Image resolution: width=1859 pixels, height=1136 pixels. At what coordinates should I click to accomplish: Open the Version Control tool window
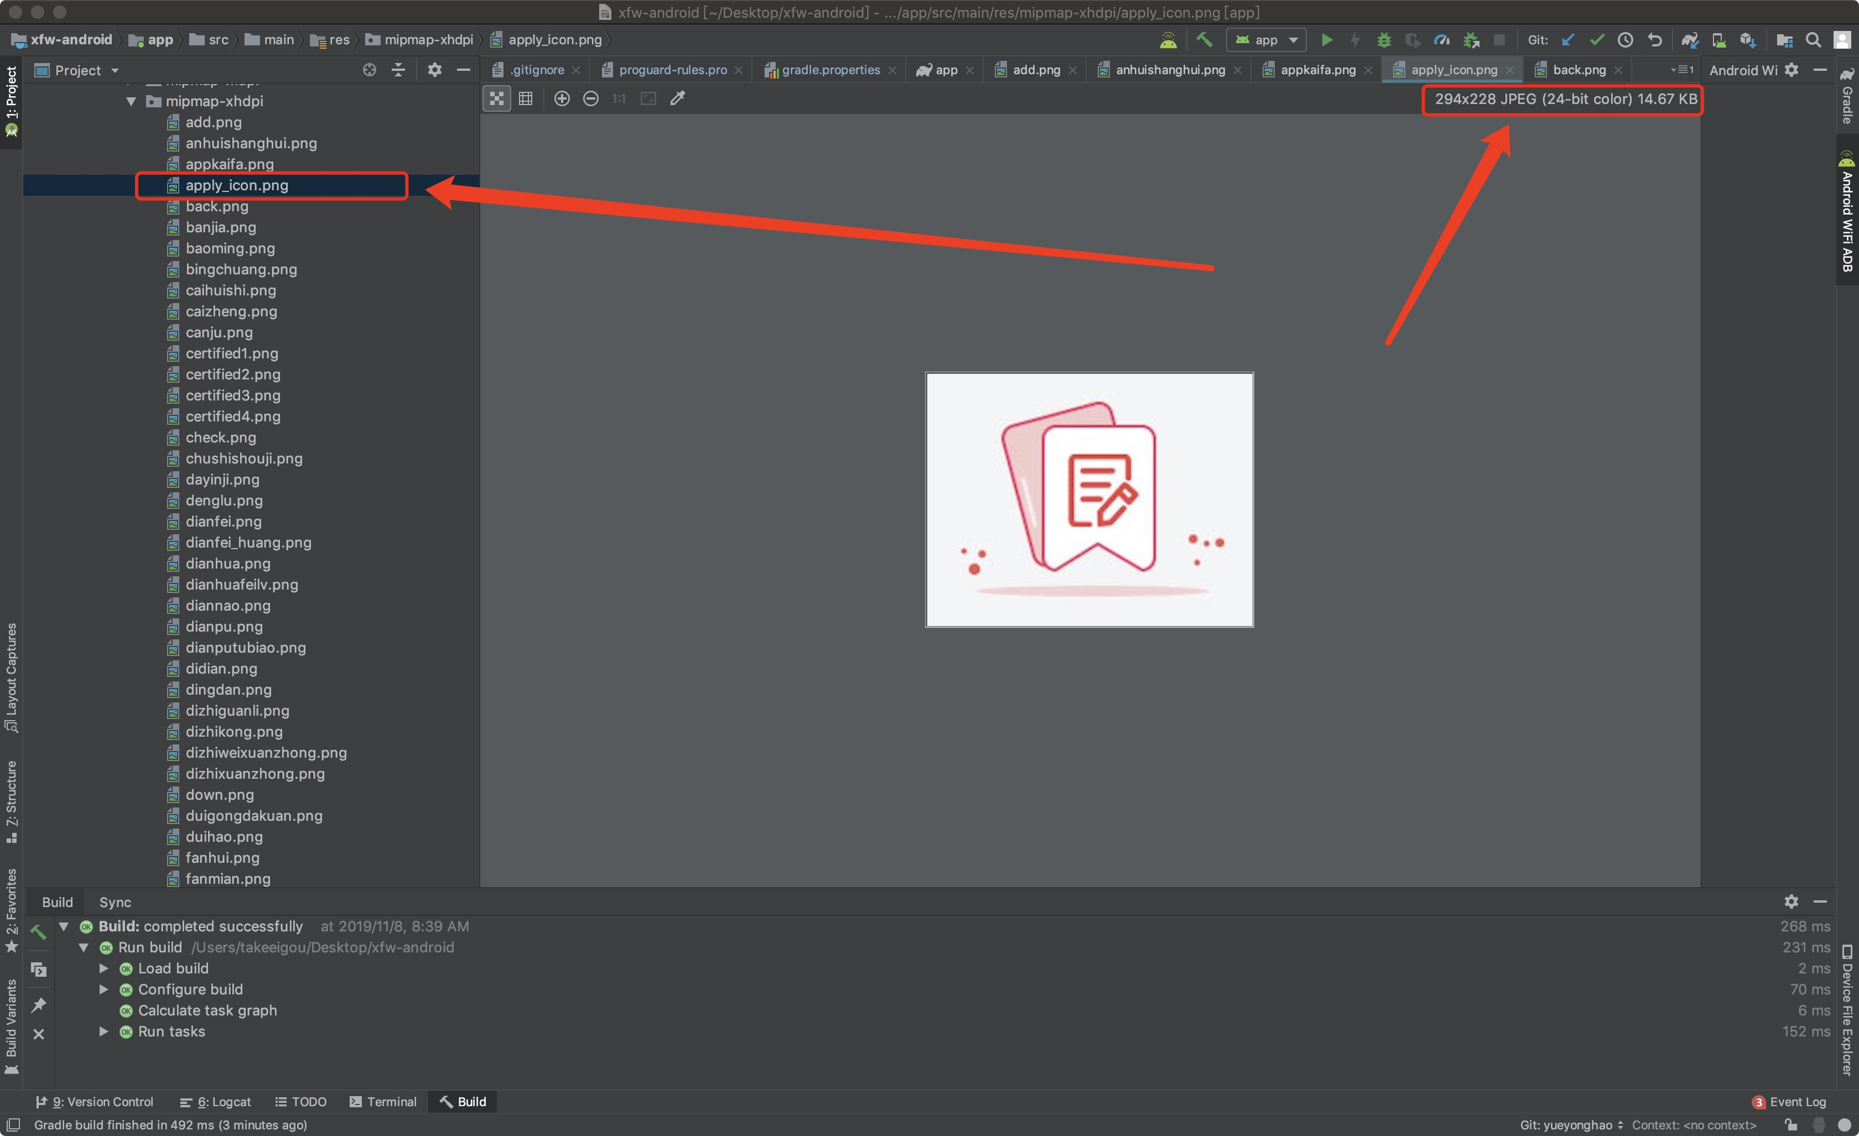coord(94,1102)
